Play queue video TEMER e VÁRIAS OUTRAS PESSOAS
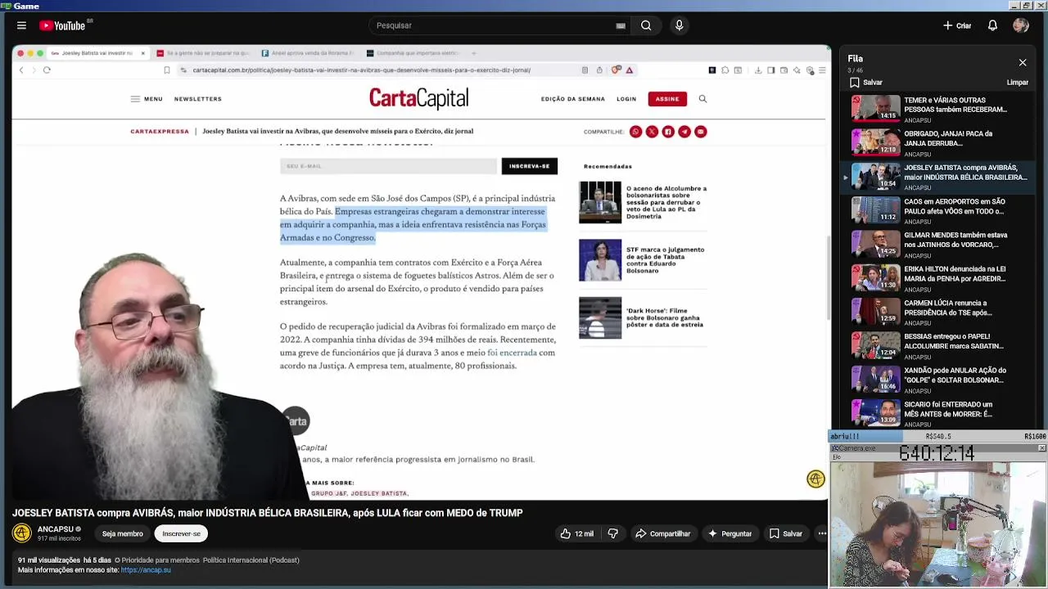The width and height of the screenshot is (1048, 589). 940,109
